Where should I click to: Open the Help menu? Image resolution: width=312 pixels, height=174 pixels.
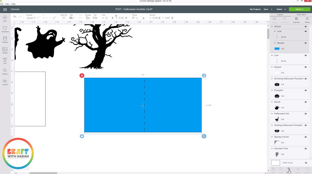click(13, 4)
